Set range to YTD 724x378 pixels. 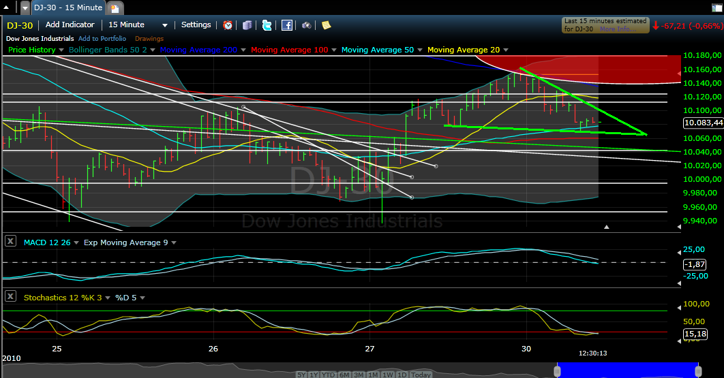pyautogui.click(x=329, y=375)
